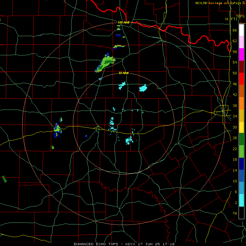Click the 54 legend value
This screenshot has height=246, width=246.
pos(235,62)
